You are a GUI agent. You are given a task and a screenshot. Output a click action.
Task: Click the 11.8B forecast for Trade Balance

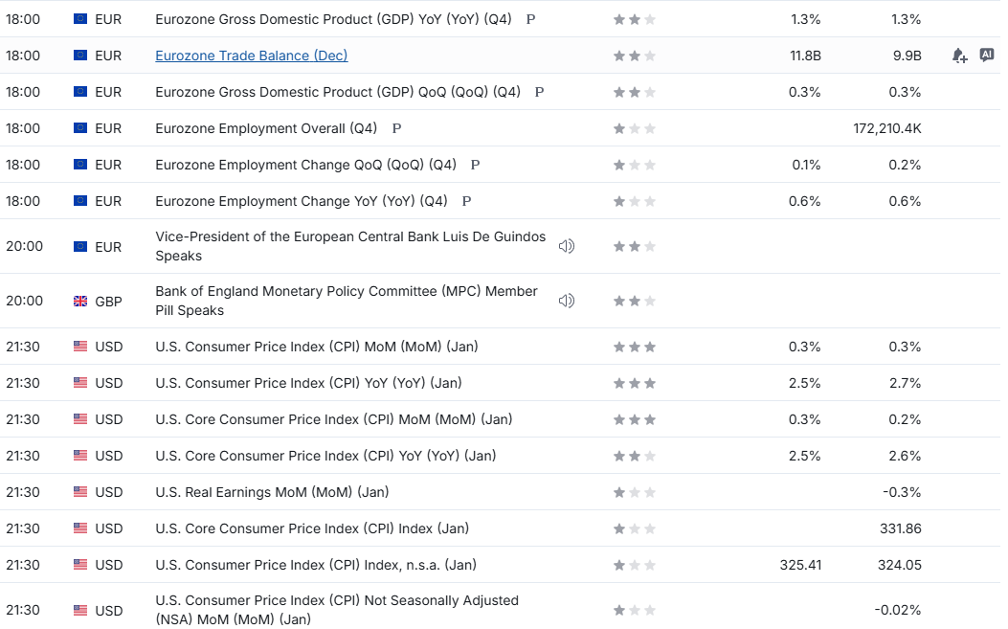[805, 56]
